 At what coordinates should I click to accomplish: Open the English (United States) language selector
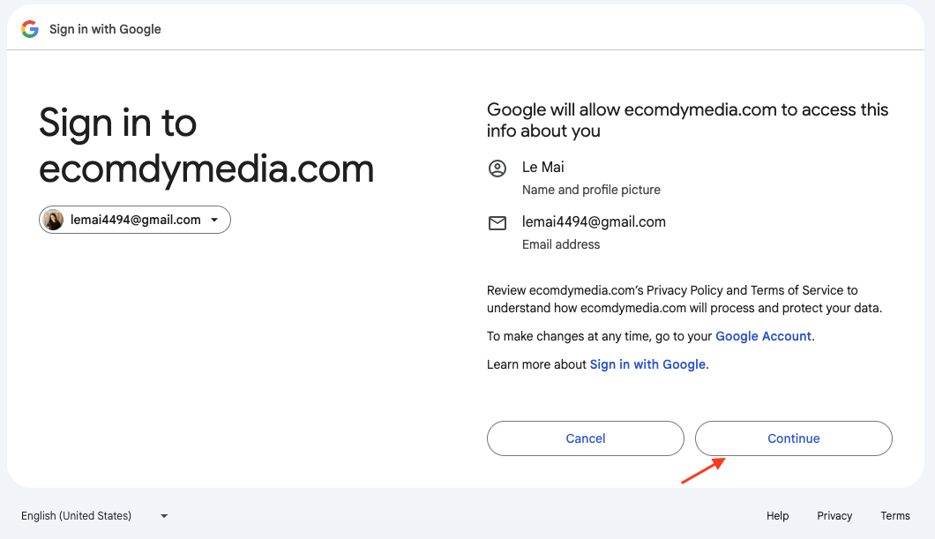(x=77, y=516)
